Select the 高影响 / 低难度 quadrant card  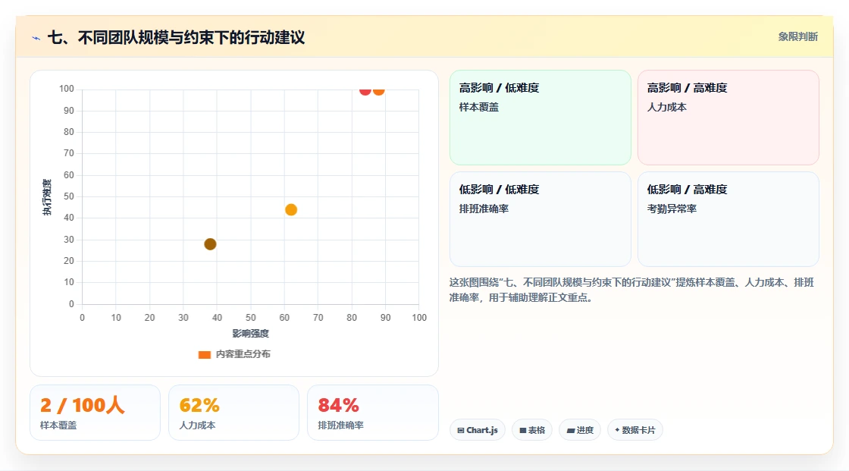(540, 117)
